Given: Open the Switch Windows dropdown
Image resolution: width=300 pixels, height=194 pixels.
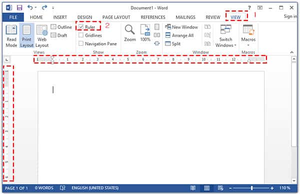Looking at the screenshot, I should (226, 36).
